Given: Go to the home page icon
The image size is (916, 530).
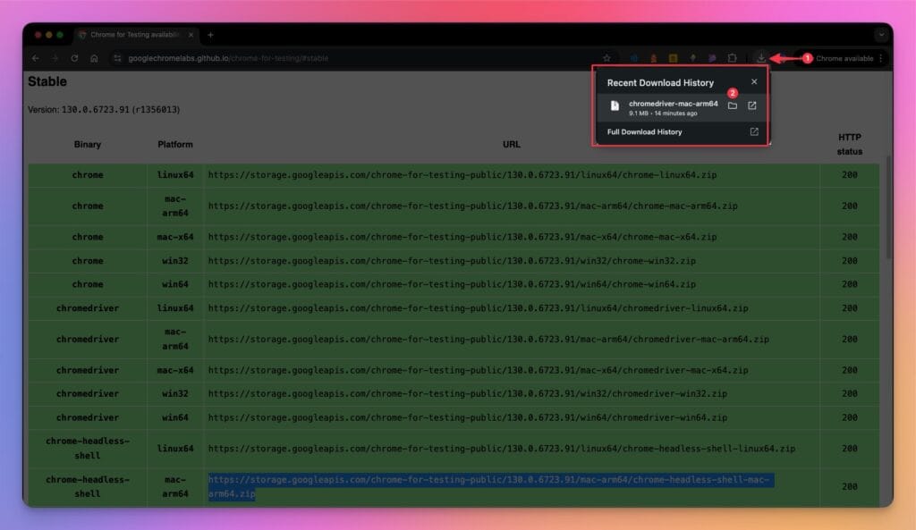Looking at the screenshot, I should 94,58.
